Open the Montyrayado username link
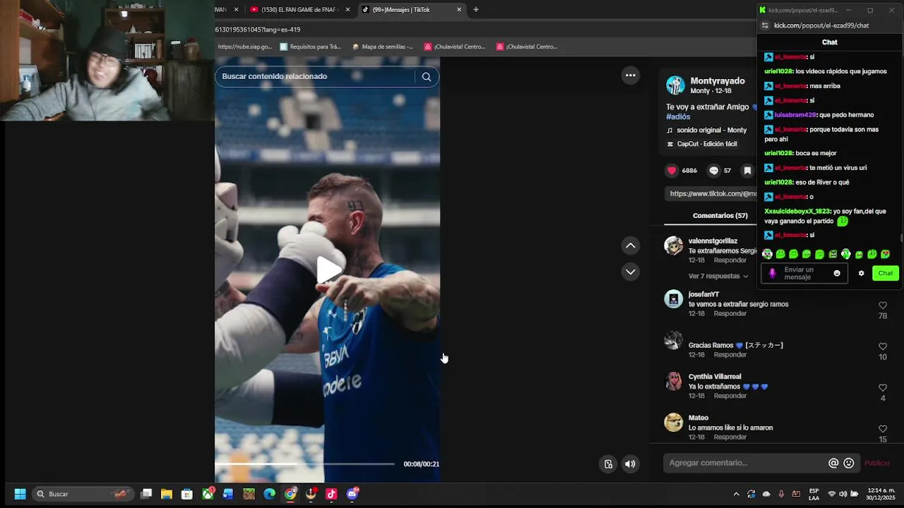 tap(718, 81)
